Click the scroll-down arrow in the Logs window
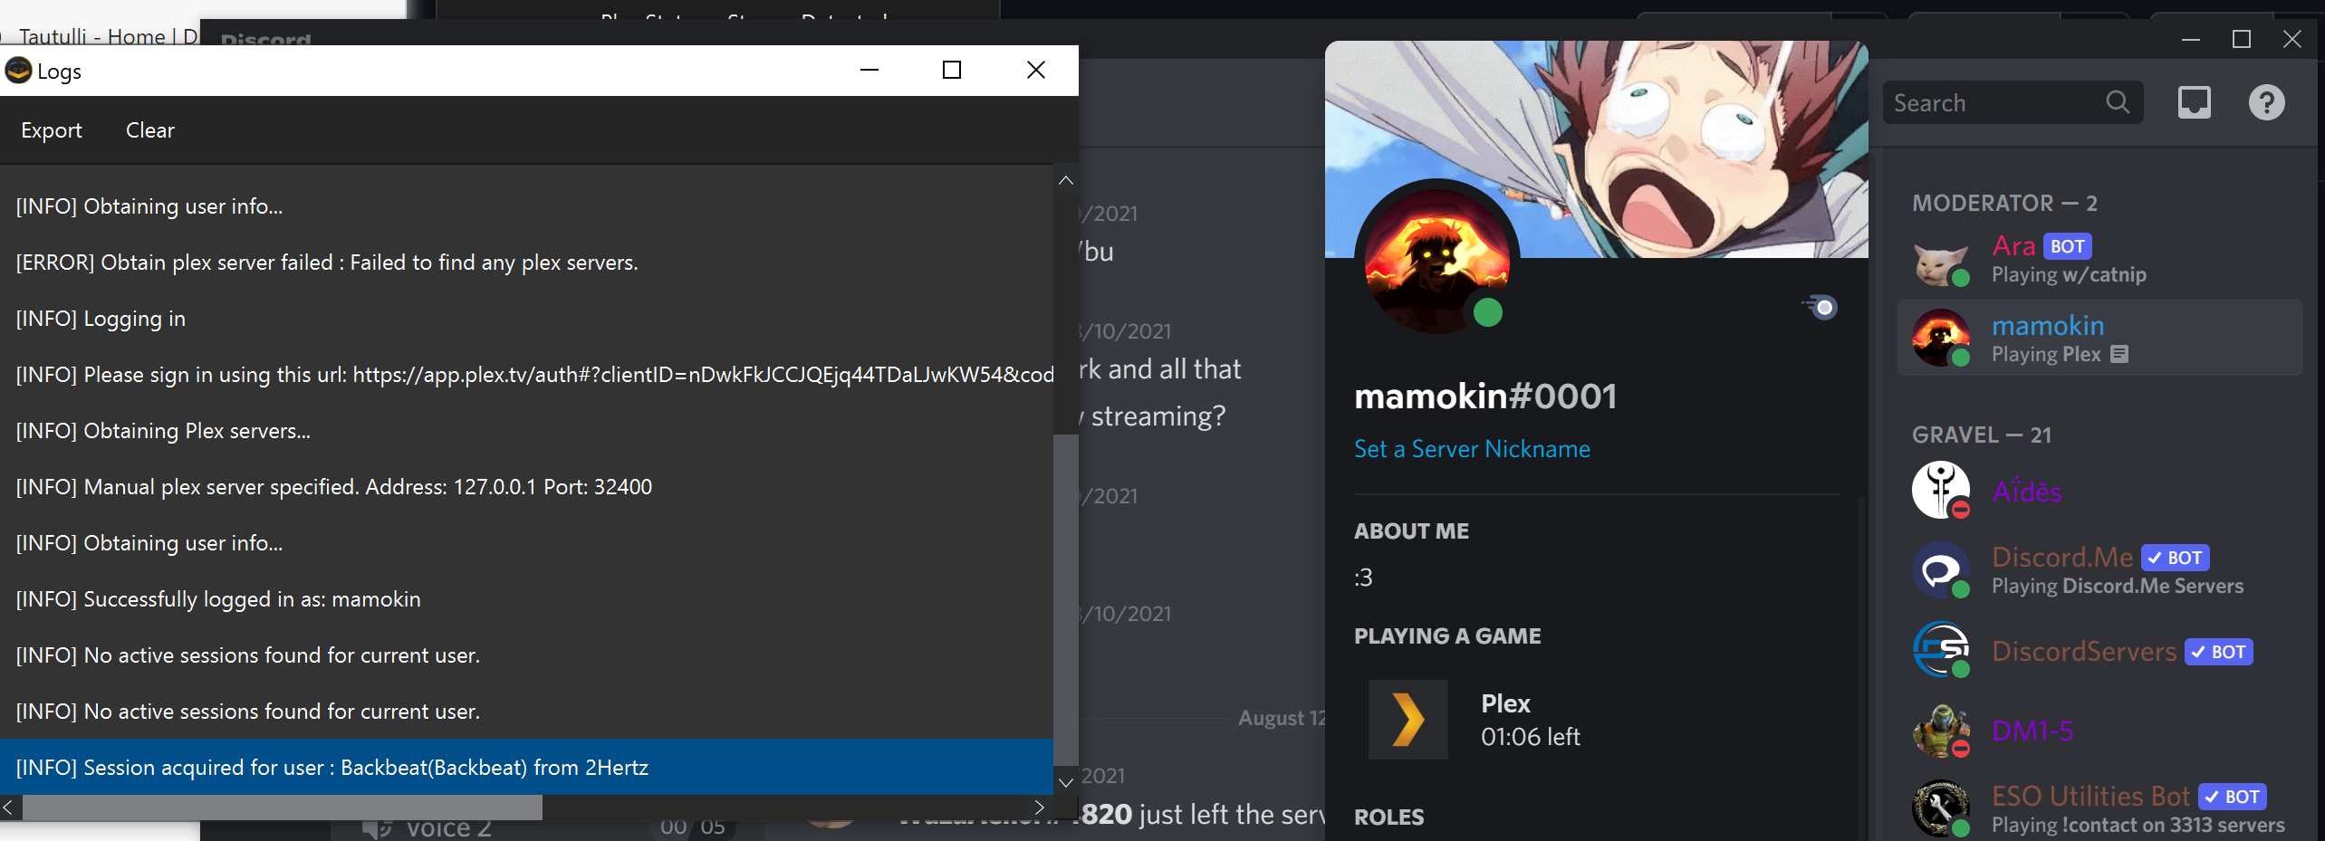 [x=1065, y=782]
